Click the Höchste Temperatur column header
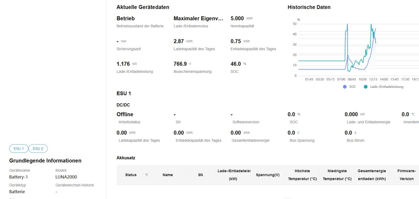The height and width of the screenshot is (199, 419). pyautogui.click(x=302, y=175)
